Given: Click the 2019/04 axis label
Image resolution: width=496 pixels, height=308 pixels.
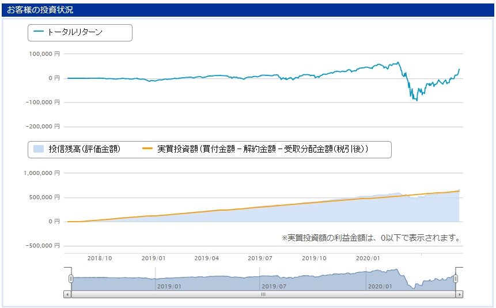Looking at the screenshot, I should point(207,258).
